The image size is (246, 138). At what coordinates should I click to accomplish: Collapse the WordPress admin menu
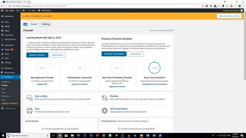click(x=10, y=108)
